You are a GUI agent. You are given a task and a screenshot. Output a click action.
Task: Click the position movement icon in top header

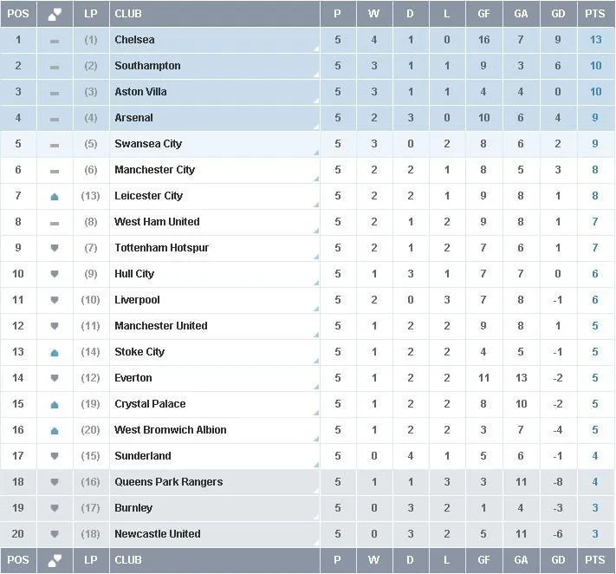pyautogui.click(x=55, y=14)
